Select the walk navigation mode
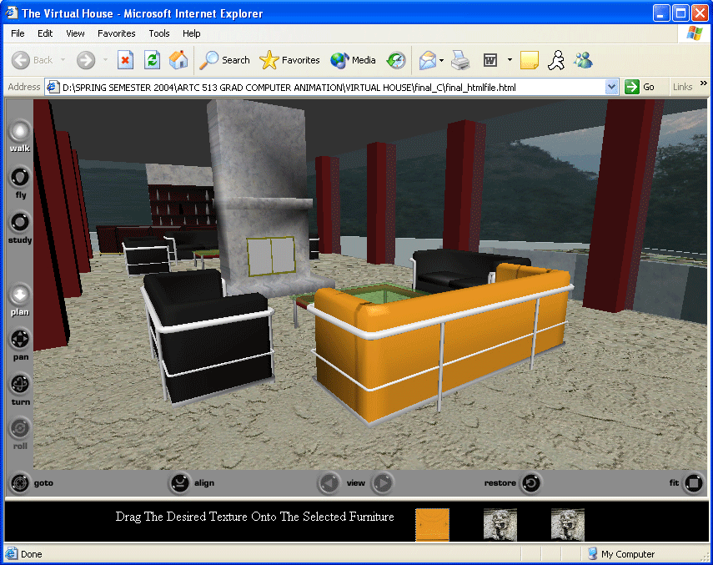Screen dimensions: 713x565 click(19, 131)
